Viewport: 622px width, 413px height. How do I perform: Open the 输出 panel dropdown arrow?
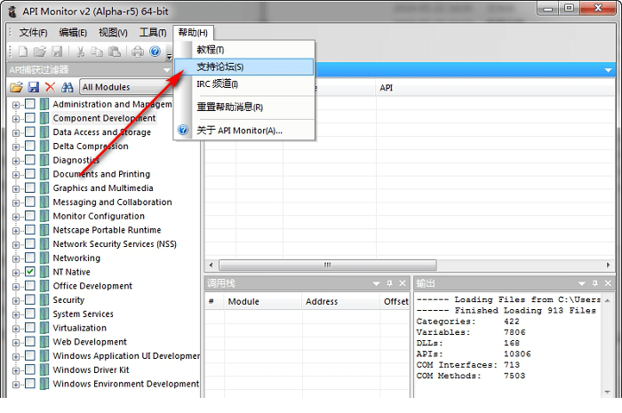pos(581,284)
